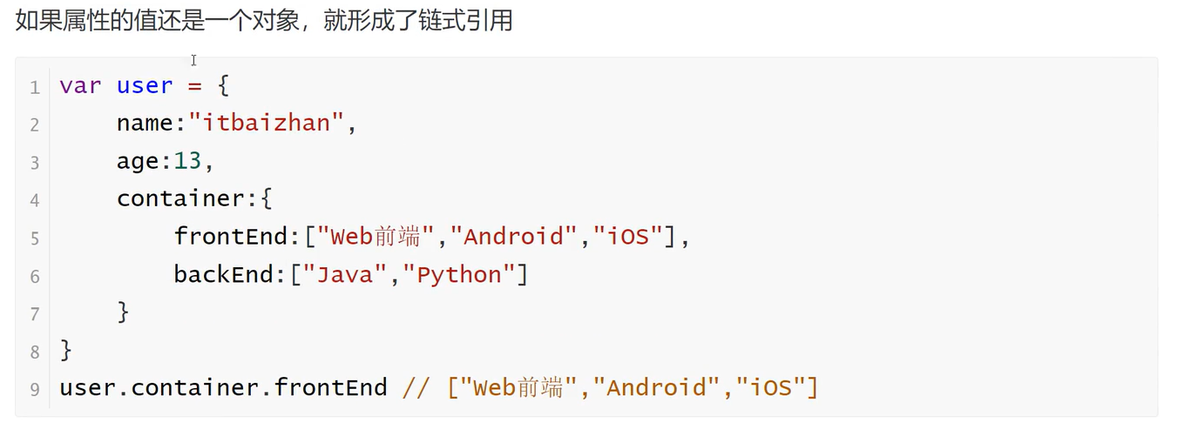Click line number 7 in the gutter
This screenshot has width=1178, height=443.
35,314
